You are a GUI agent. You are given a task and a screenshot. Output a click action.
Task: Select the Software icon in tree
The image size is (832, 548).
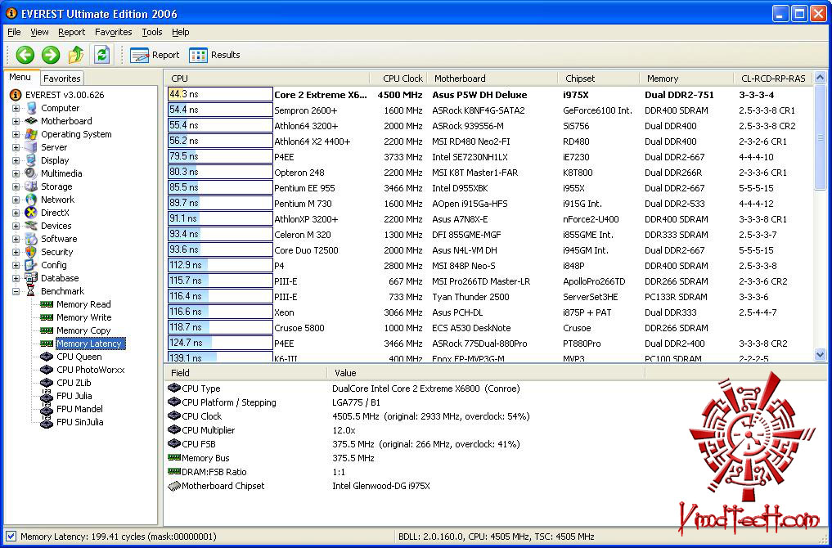(31, 239)
